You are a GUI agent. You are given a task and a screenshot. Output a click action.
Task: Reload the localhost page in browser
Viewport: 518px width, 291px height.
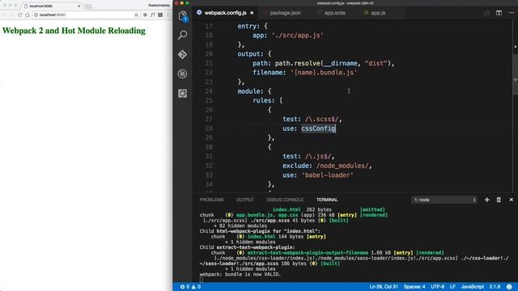point(19,15)
